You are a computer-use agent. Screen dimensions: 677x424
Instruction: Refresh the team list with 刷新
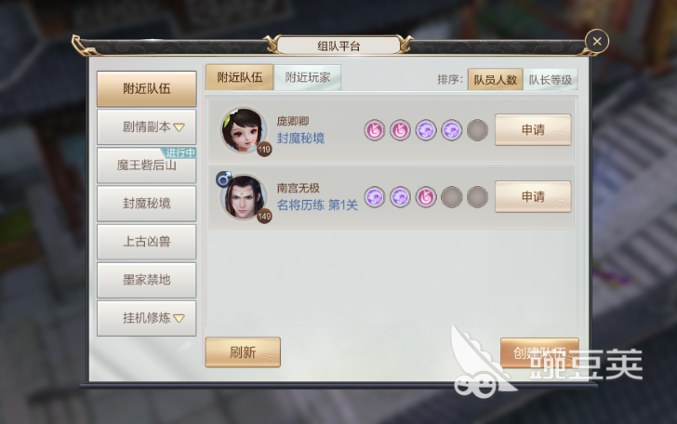(x=243, y=352)
